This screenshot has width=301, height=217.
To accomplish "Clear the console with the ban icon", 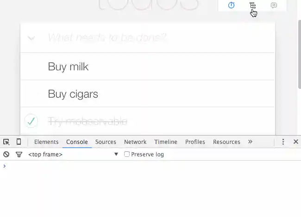I will [6, 154].
